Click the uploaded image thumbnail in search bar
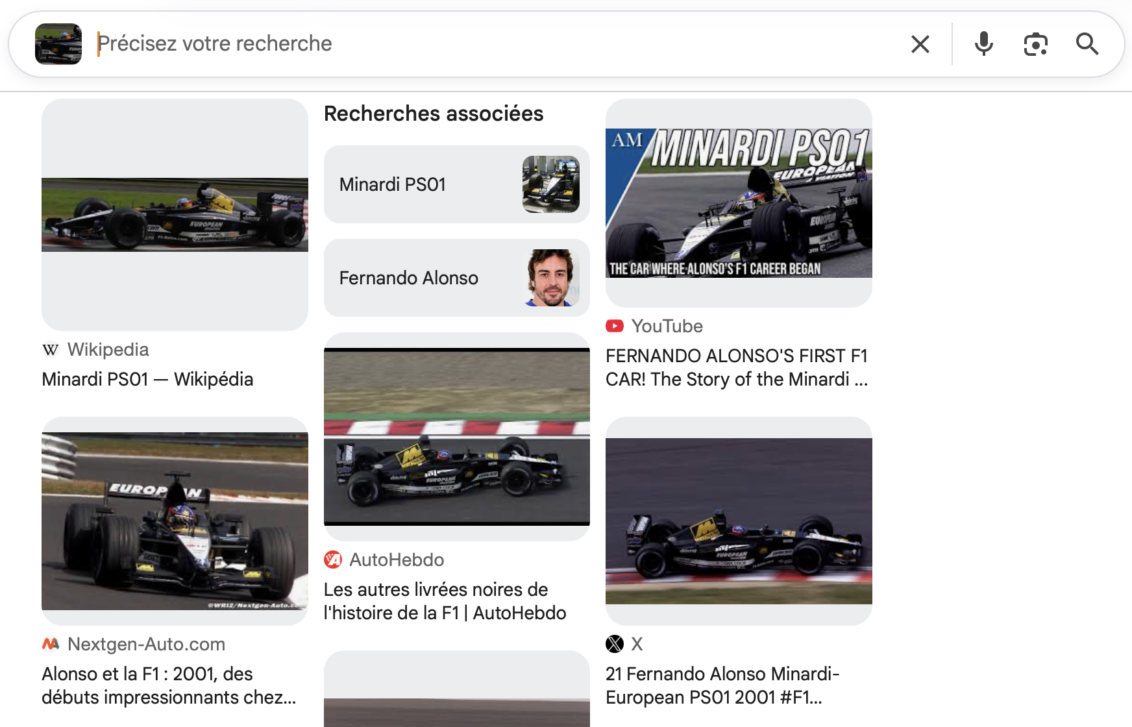This screenshot has height=727, width=1132. [x=58, y=44]
